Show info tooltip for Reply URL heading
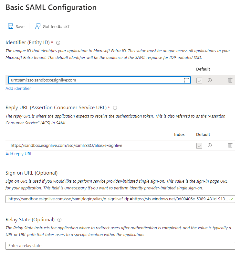Screen dimensions: 251x258 (115, 108)
